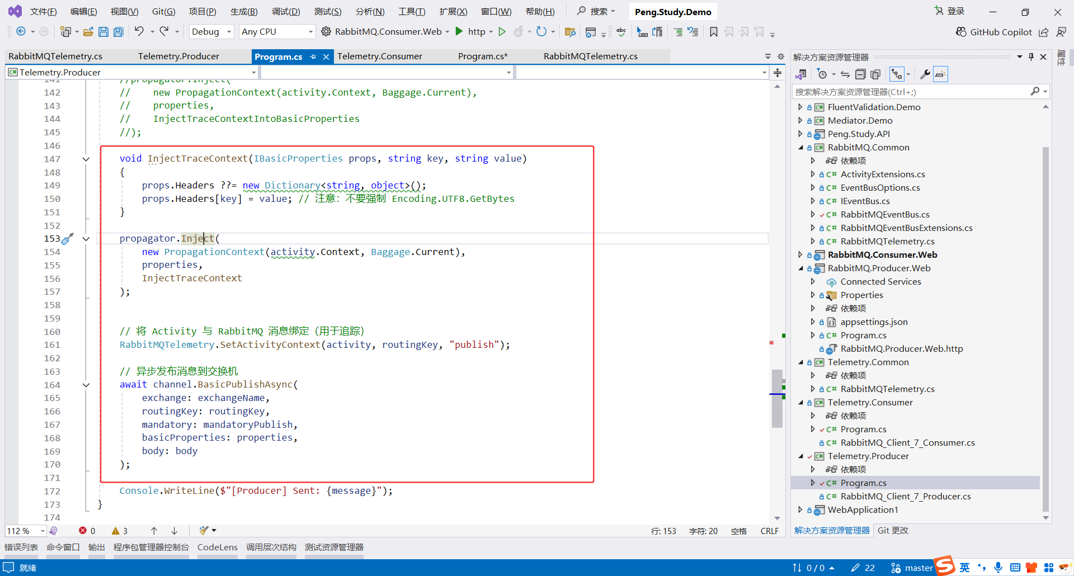
Task: Toggle the preview selected items button
Action: [x=940, y=74]
